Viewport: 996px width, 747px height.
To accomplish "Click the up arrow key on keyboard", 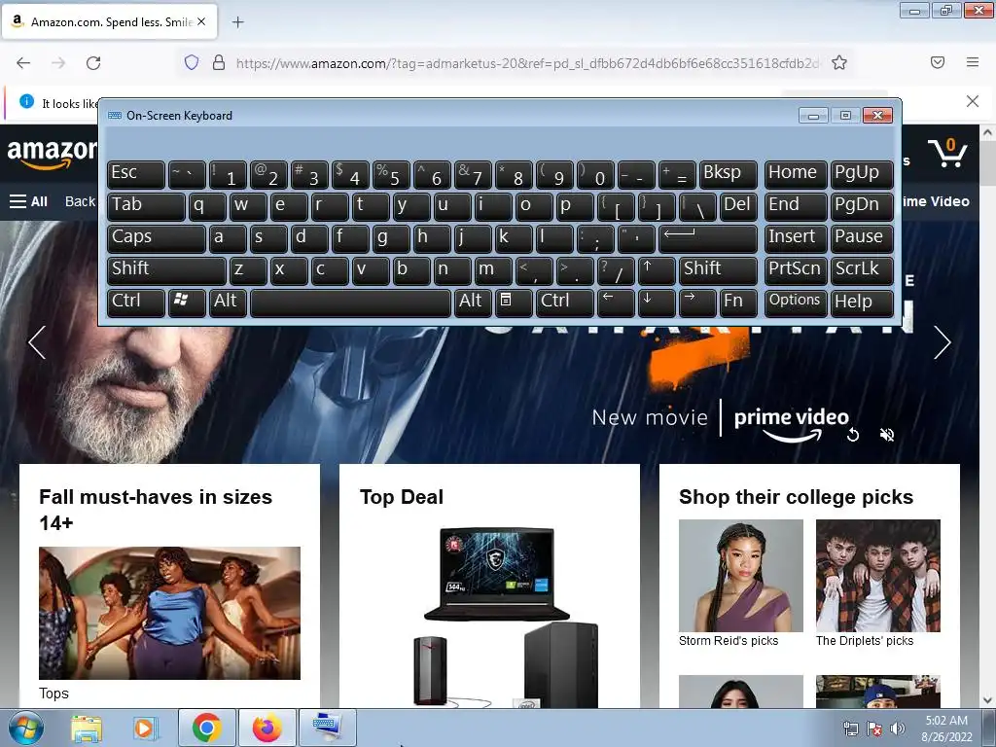I will pyautogui.click(x=657, y=270).
